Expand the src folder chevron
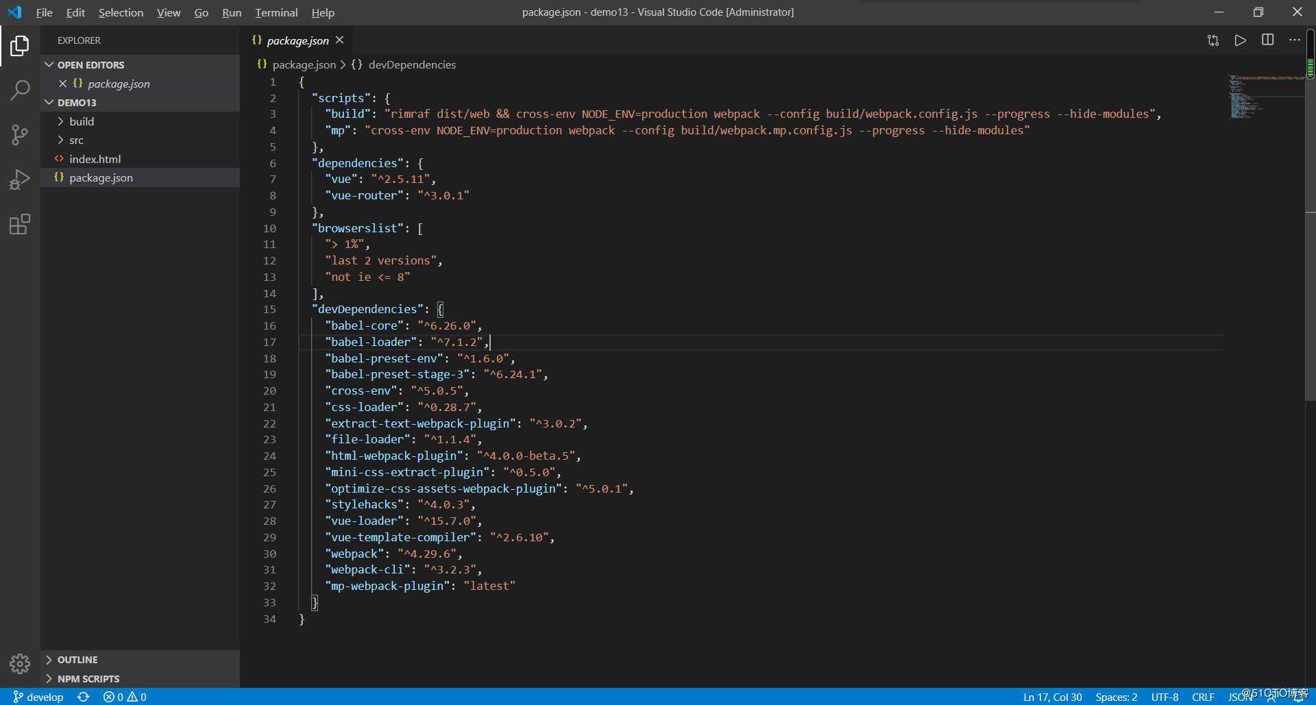 coord(60,140)
